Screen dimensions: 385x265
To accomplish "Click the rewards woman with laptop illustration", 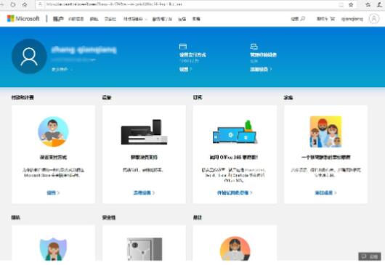I will point(235,248).
